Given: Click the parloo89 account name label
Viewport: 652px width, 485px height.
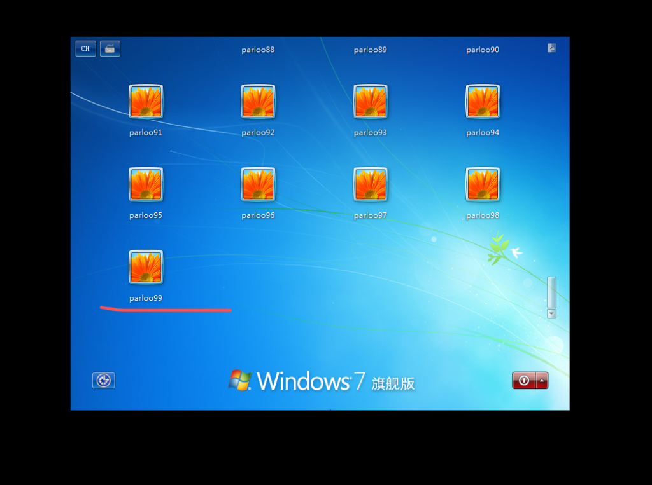Looking at the screenshot, I should point(370,50).
